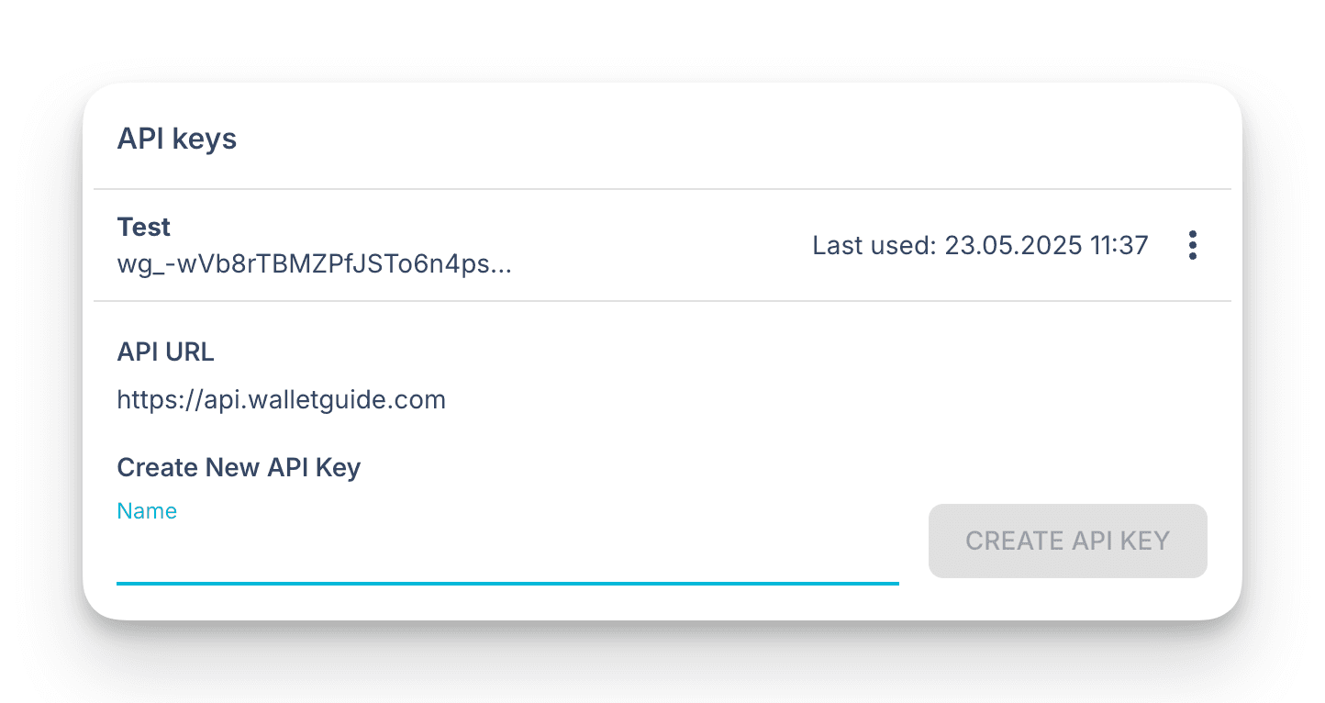Click the truncated wg_-wVb8r key value
Image resolution: width=1325 pixels, height=703 pixels.
point(314,264)
